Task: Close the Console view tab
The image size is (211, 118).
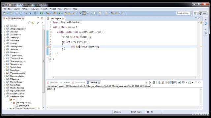Action: point(99,83)
